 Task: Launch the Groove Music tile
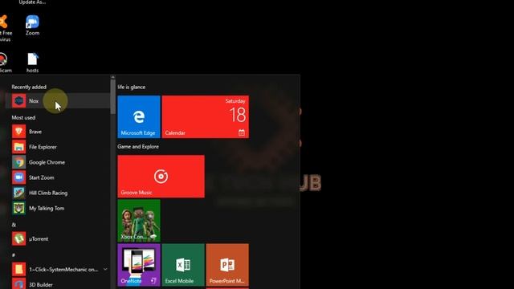(161, 177)
